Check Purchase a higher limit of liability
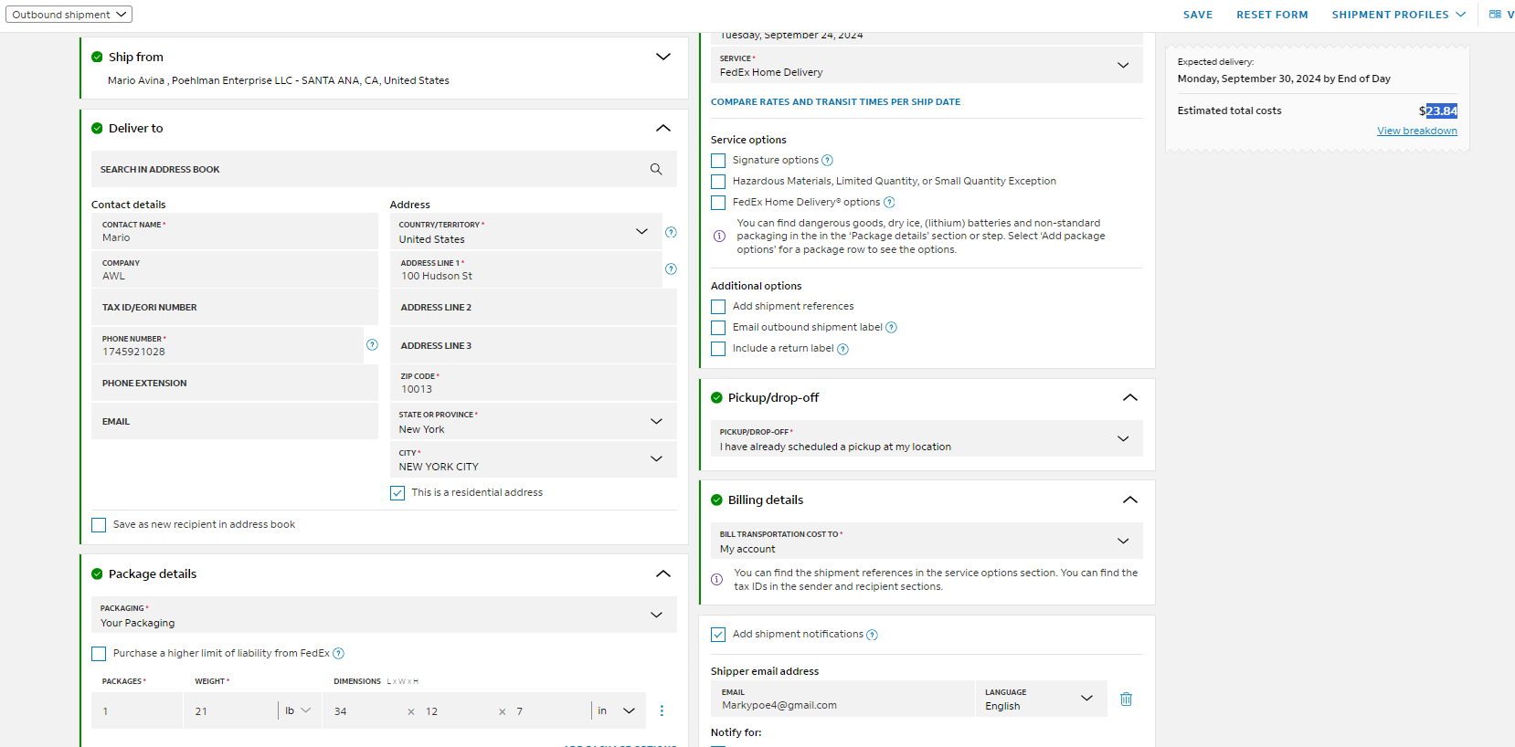This screenshot has width=1515, height=747. coord(99,654)
